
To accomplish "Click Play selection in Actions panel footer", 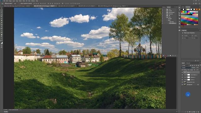I will [x=168, y=56].
